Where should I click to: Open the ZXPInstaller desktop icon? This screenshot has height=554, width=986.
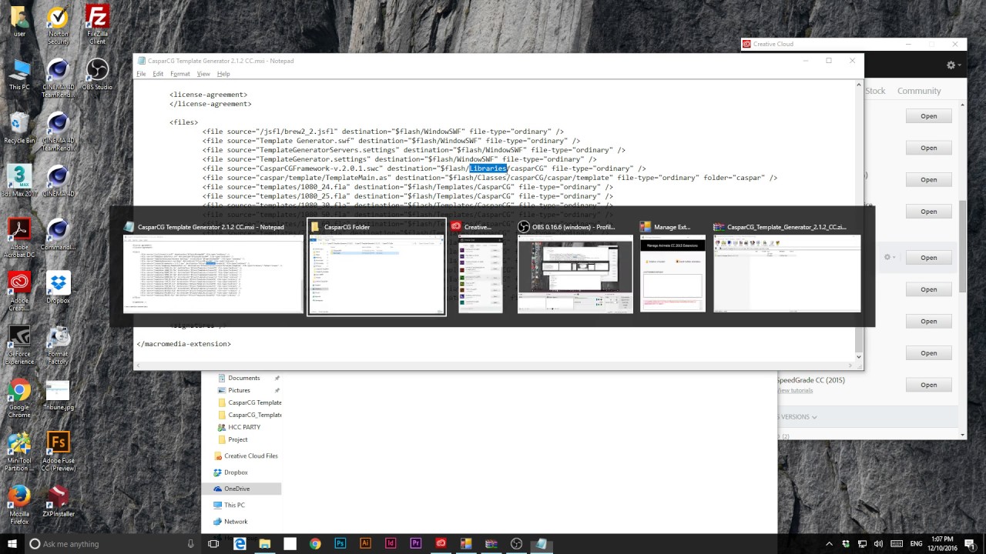58,501
